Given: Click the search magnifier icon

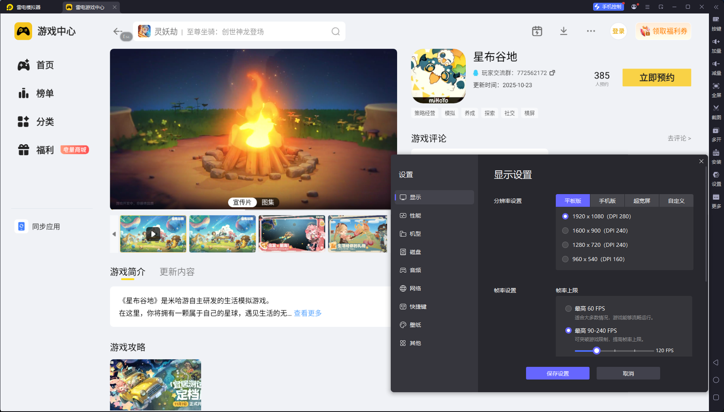Looking at the screenshot, I should [336, 32].
